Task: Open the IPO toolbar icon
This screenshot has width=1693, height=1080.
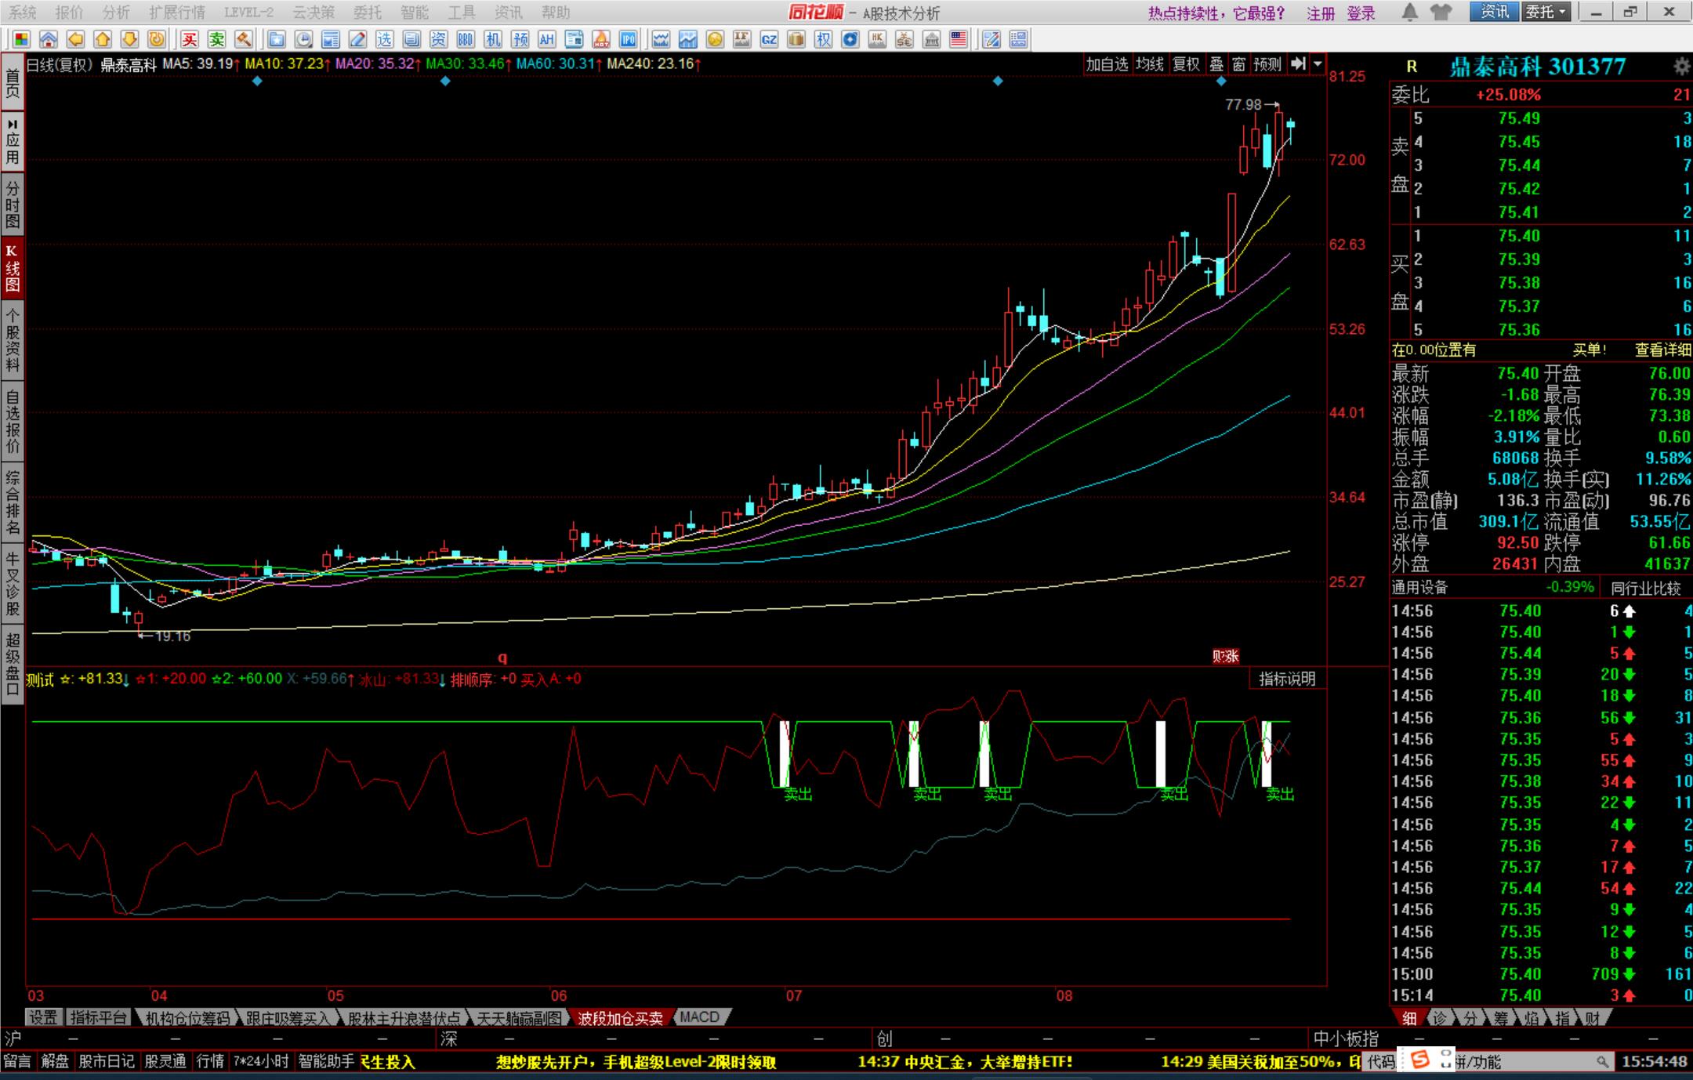Action: [x=628, y=39]
